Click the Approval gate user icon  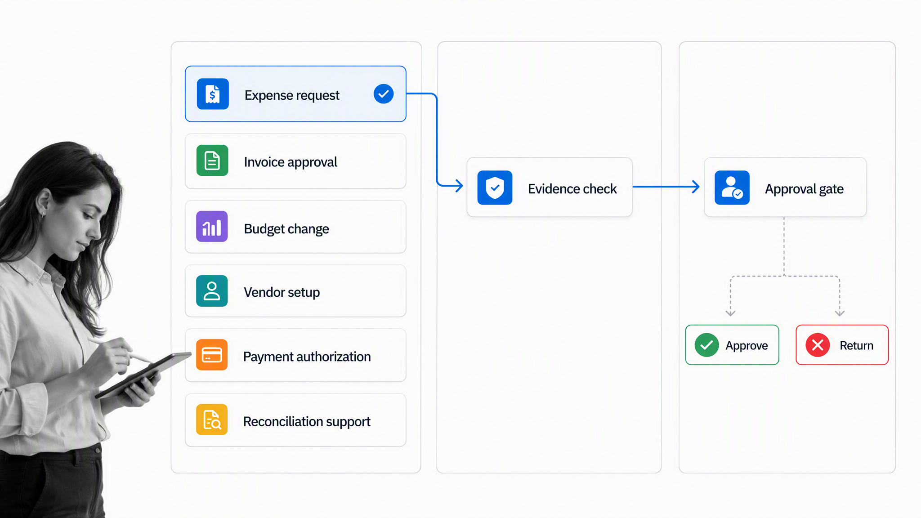tap(732, 188)
